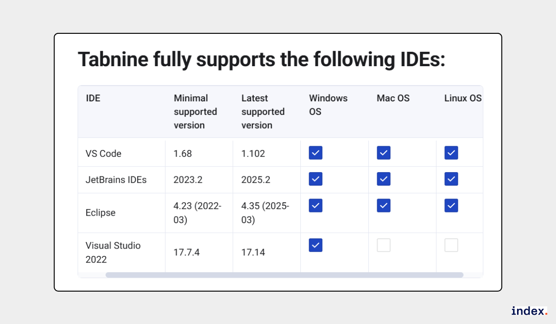Click the horizontal table scrollbar
This screenshot has width=556, height=324.
(284, 275)
